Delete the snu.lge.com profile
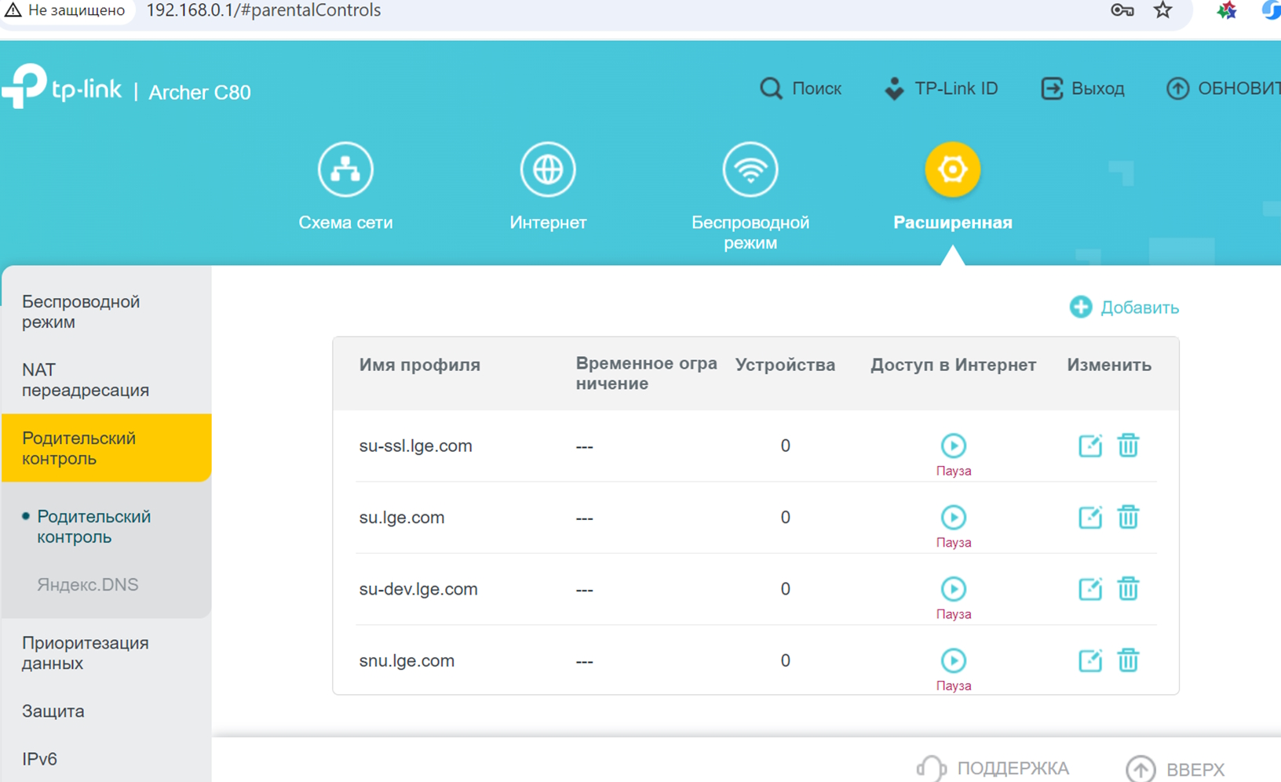The height and width of the screenshot is (782, 1281). [1128, 660]
